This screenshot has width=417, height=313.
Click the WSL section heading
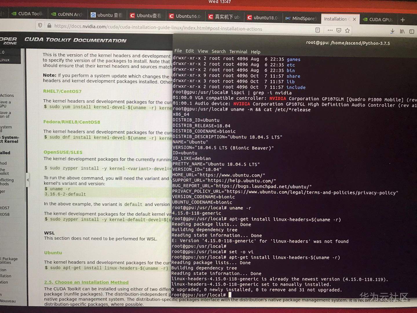pos(49,233)
